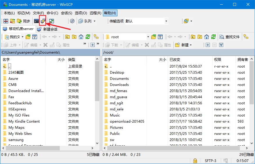This screenshot has width=255, height=164.
Task: Click the local path bar C:\Users\yuanpengfei\Documents\
Action: (50, 52)
